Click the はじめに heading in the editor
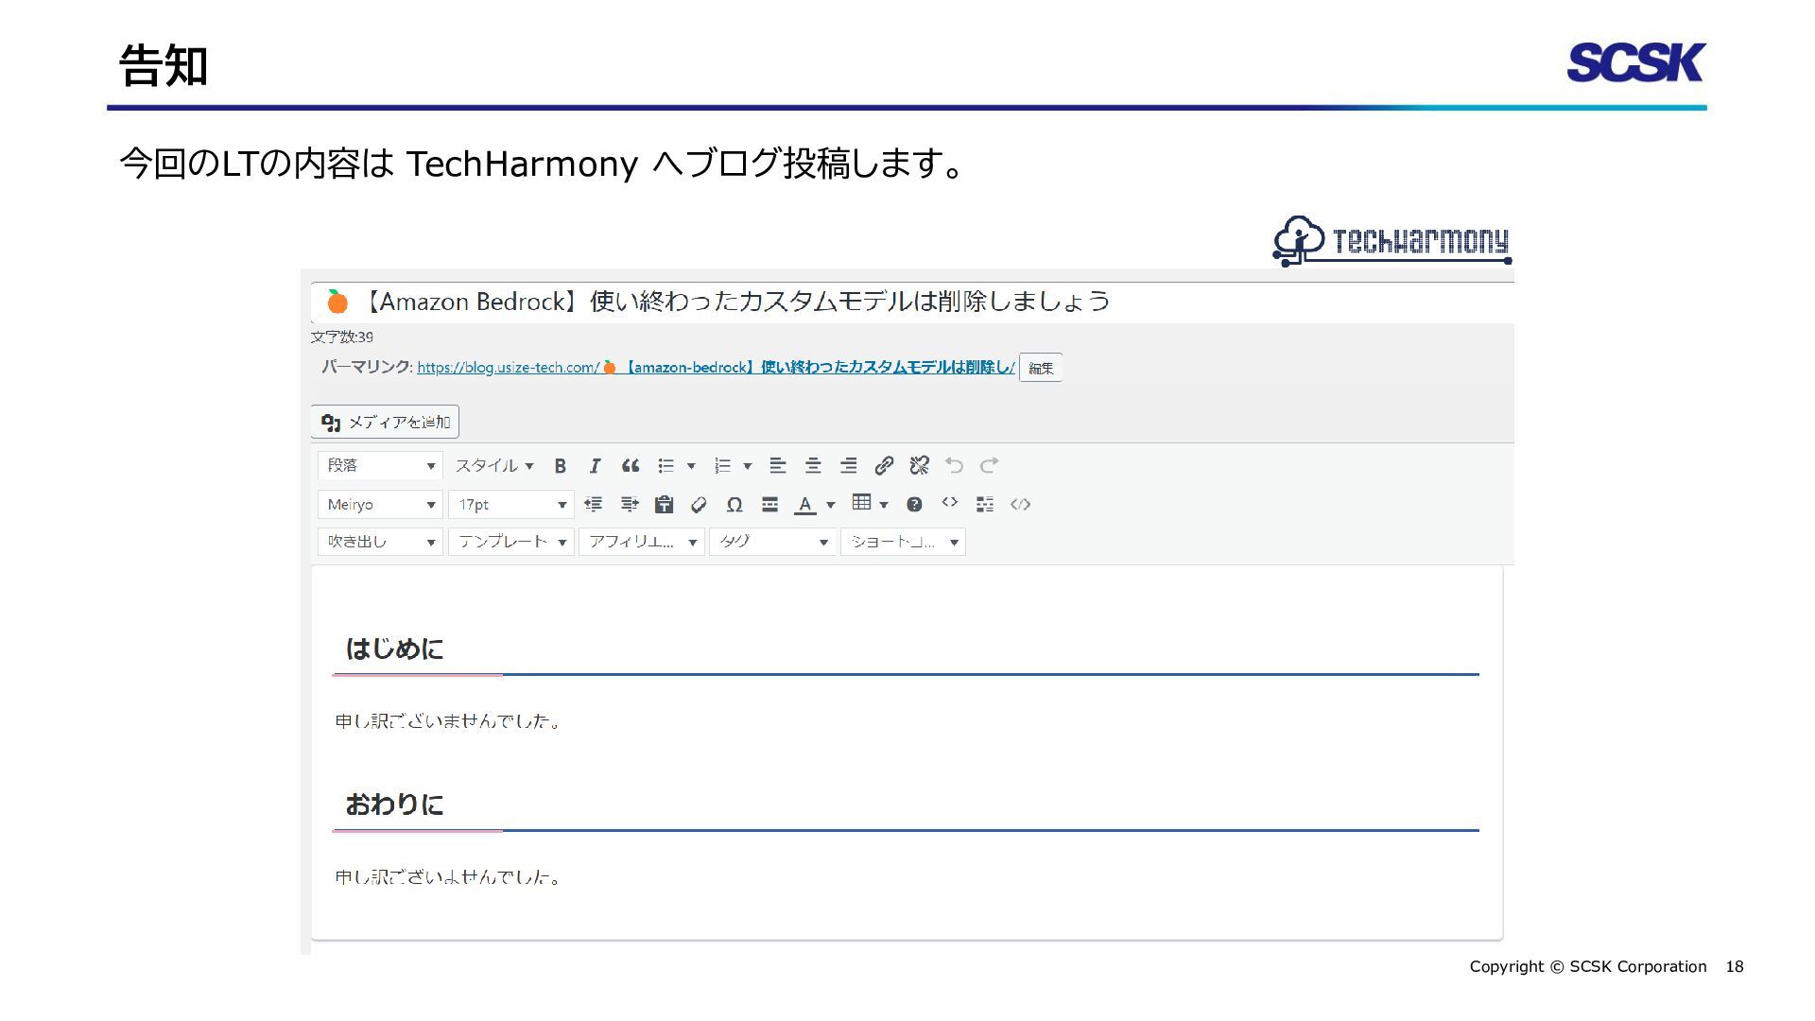This screenshot has width=1815, height=1021. (394, 649)
